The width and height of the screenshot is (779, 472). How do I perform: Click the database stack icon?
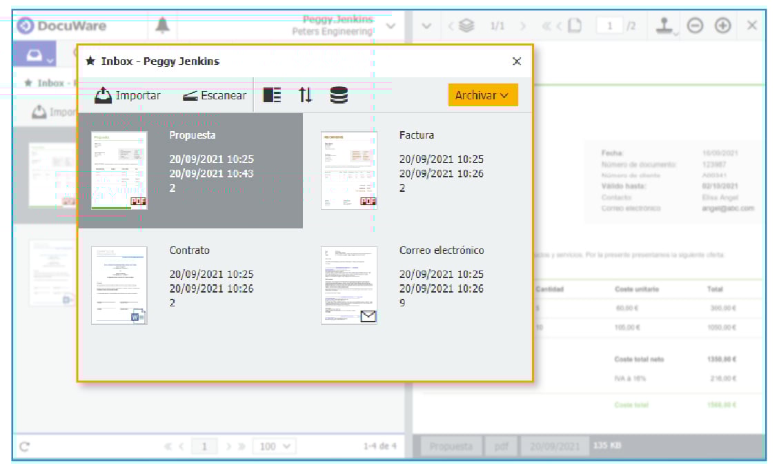(x=338, y=96)
